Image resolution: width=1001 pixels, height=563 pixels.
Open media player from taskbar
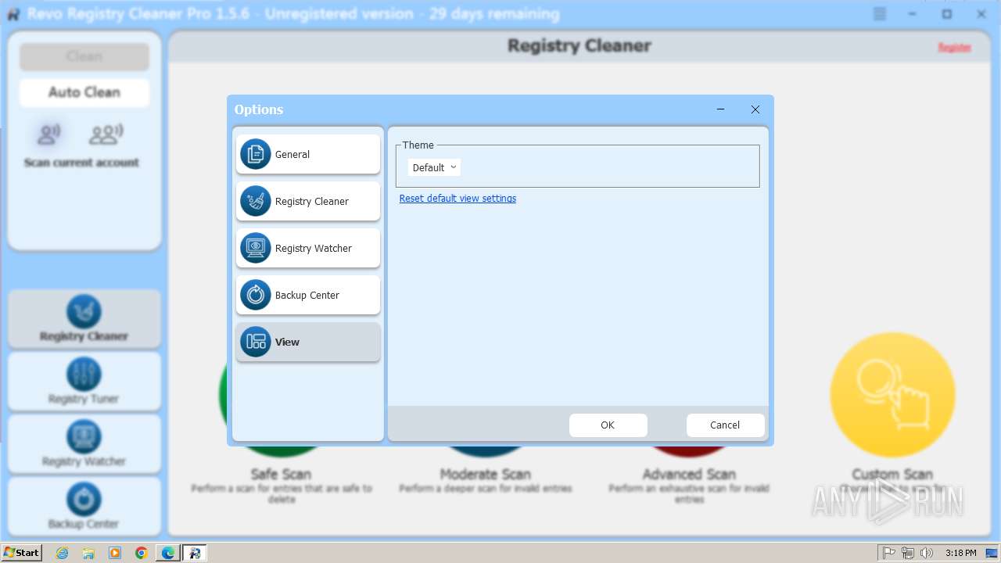(115, 553)
